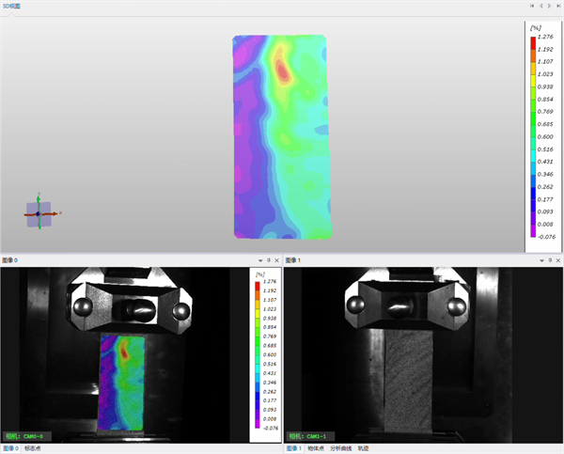Open the 分析曲线 tab

point(340,448)
